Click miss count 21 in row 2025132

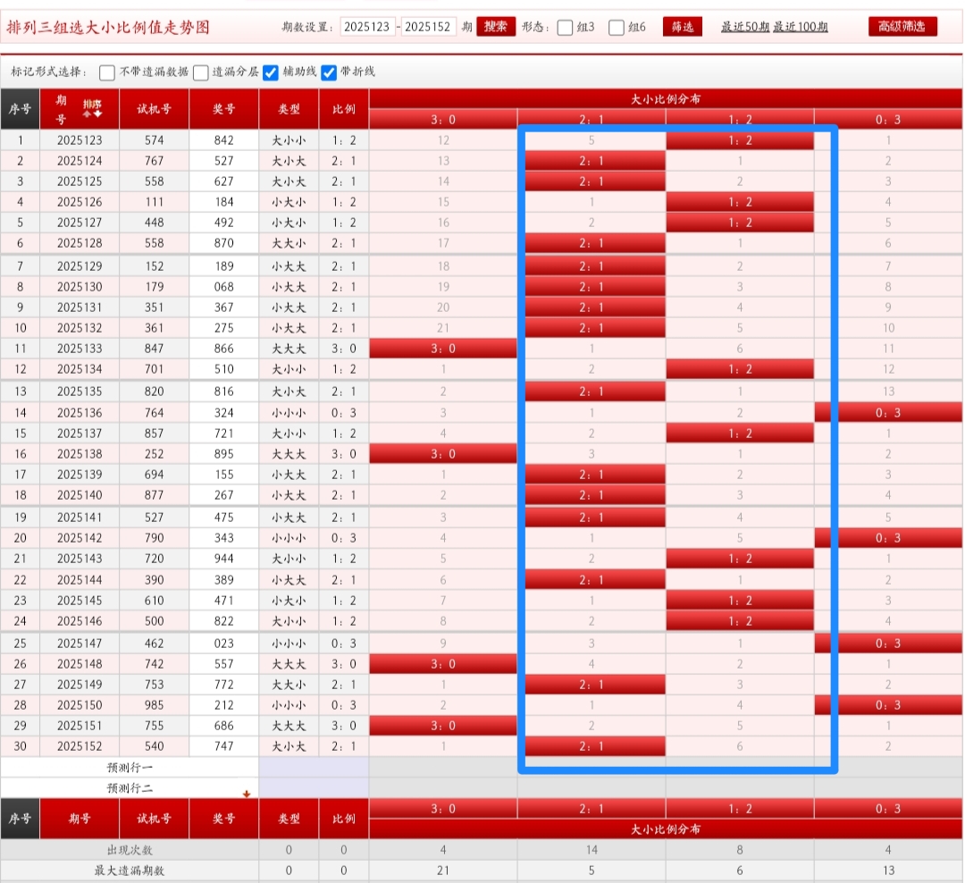(443, 328)
